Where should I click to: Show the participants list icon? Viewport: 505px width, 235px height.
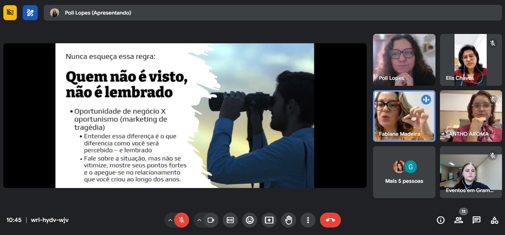[458, 220]
